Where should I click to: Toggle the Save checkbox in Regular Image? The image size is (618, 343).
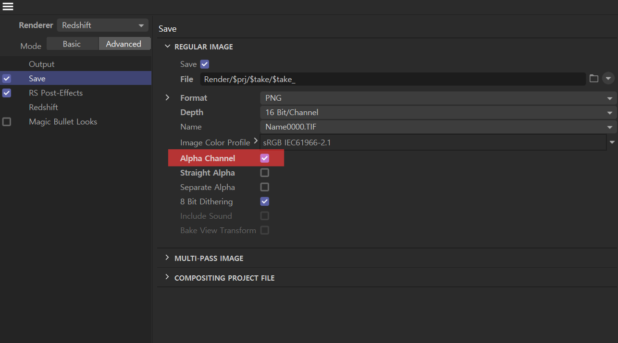point(205,64)
